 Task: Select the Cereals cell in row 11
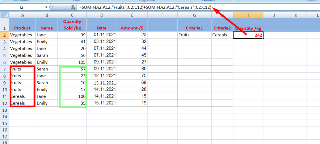22,96
